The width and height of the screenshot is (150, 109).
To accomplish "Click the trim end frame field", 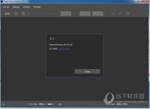I will point(98,14).
